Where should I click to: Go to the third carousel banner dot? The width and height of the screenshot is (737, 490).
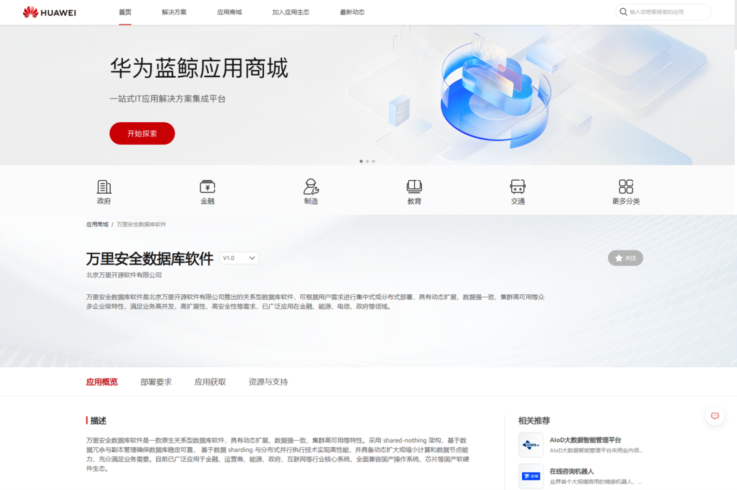[373, 161]
